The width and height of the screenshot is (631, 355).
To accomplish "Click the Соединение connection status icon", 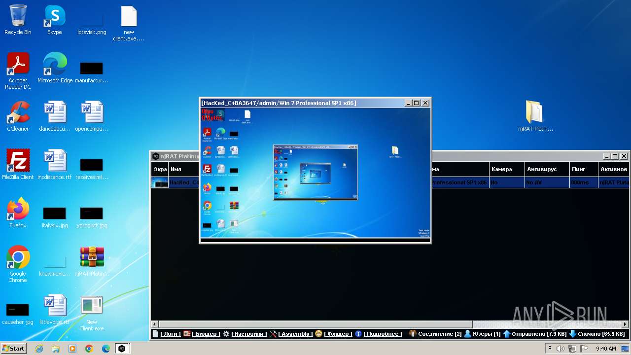I will pos(413,334).
